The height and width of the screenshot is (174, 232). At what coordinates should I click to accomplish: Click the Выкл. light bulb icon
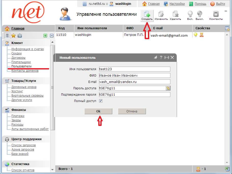pyautogui.click(x=199, y=15)
